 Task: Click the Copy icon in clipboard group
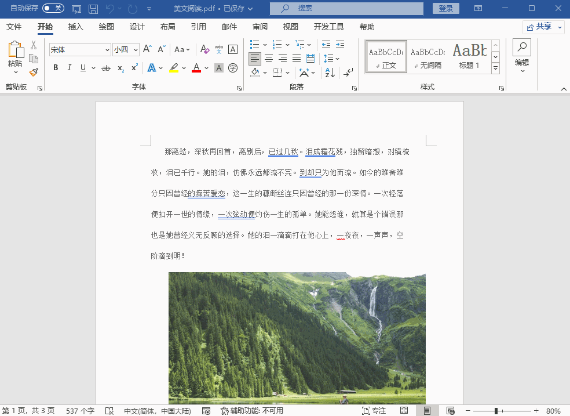click(34, 59)
